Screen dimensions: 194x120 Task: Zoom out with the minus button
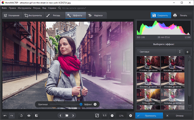pos(112,116)
